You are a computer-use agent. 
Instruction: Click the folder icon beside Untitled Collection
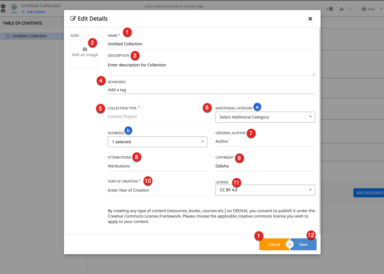8,36
